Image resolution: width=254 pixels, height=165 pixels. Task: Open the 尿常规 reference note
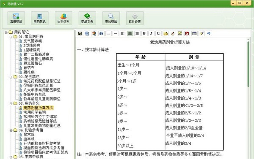29,135
